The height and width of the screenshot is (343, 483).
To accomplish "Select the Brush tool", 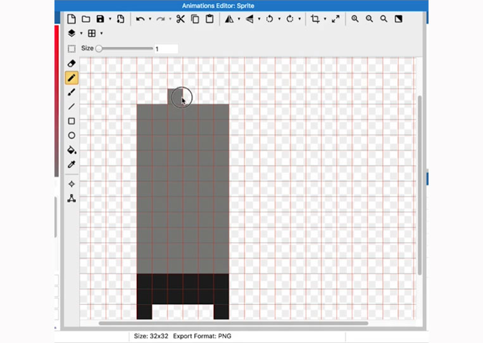I will [x=72, y=92].
